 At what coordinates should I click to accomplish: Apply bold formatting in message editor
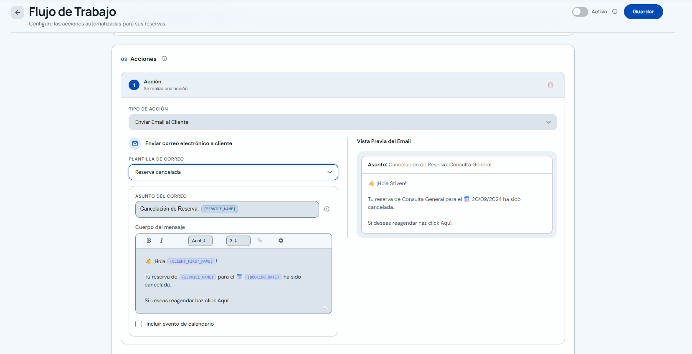point(149,241)
